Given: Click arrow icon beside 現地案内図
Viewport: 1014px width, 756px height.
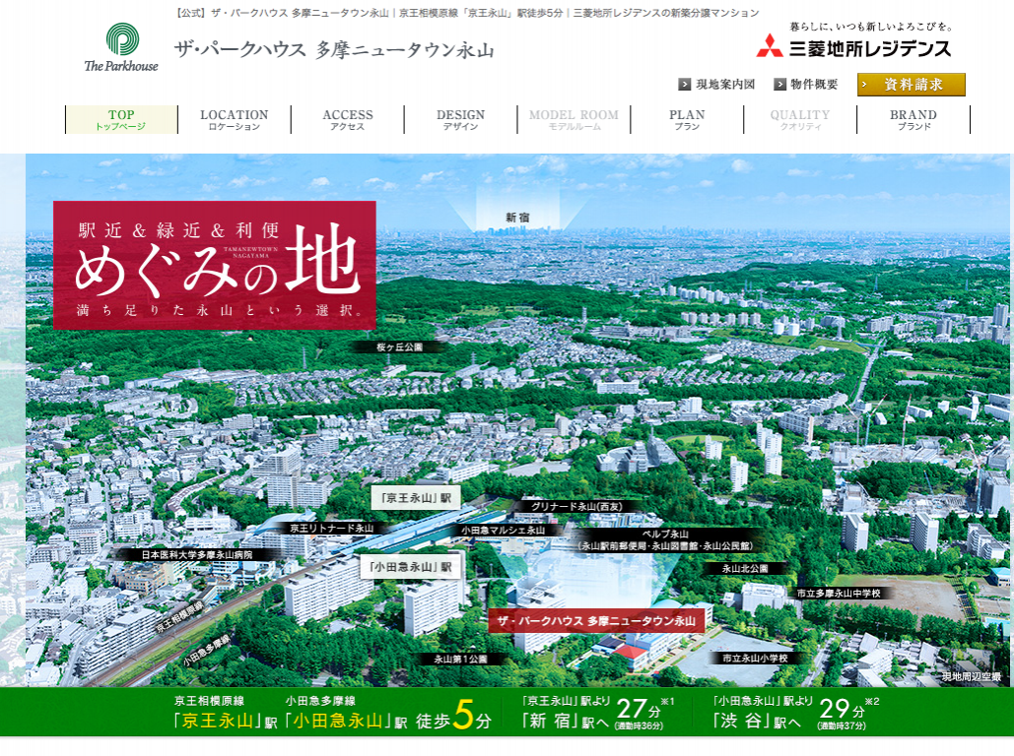Looking at the screenshot, I should tap(685, 85).
